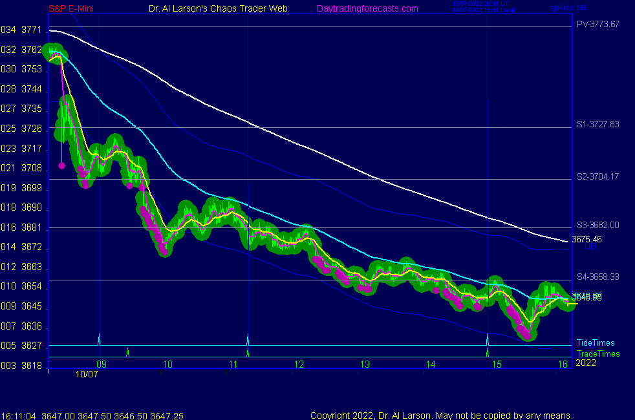Click the "025 3726" price axis label

[x=21, y=129]
